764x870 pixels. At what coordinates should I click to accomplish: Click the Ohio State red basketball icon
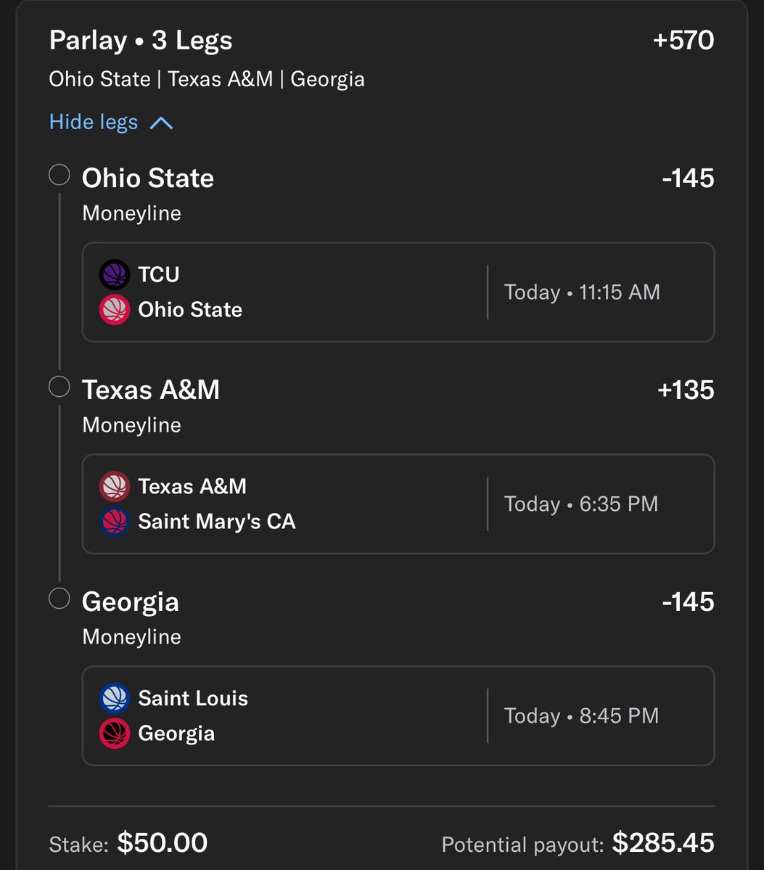point(115,310)
